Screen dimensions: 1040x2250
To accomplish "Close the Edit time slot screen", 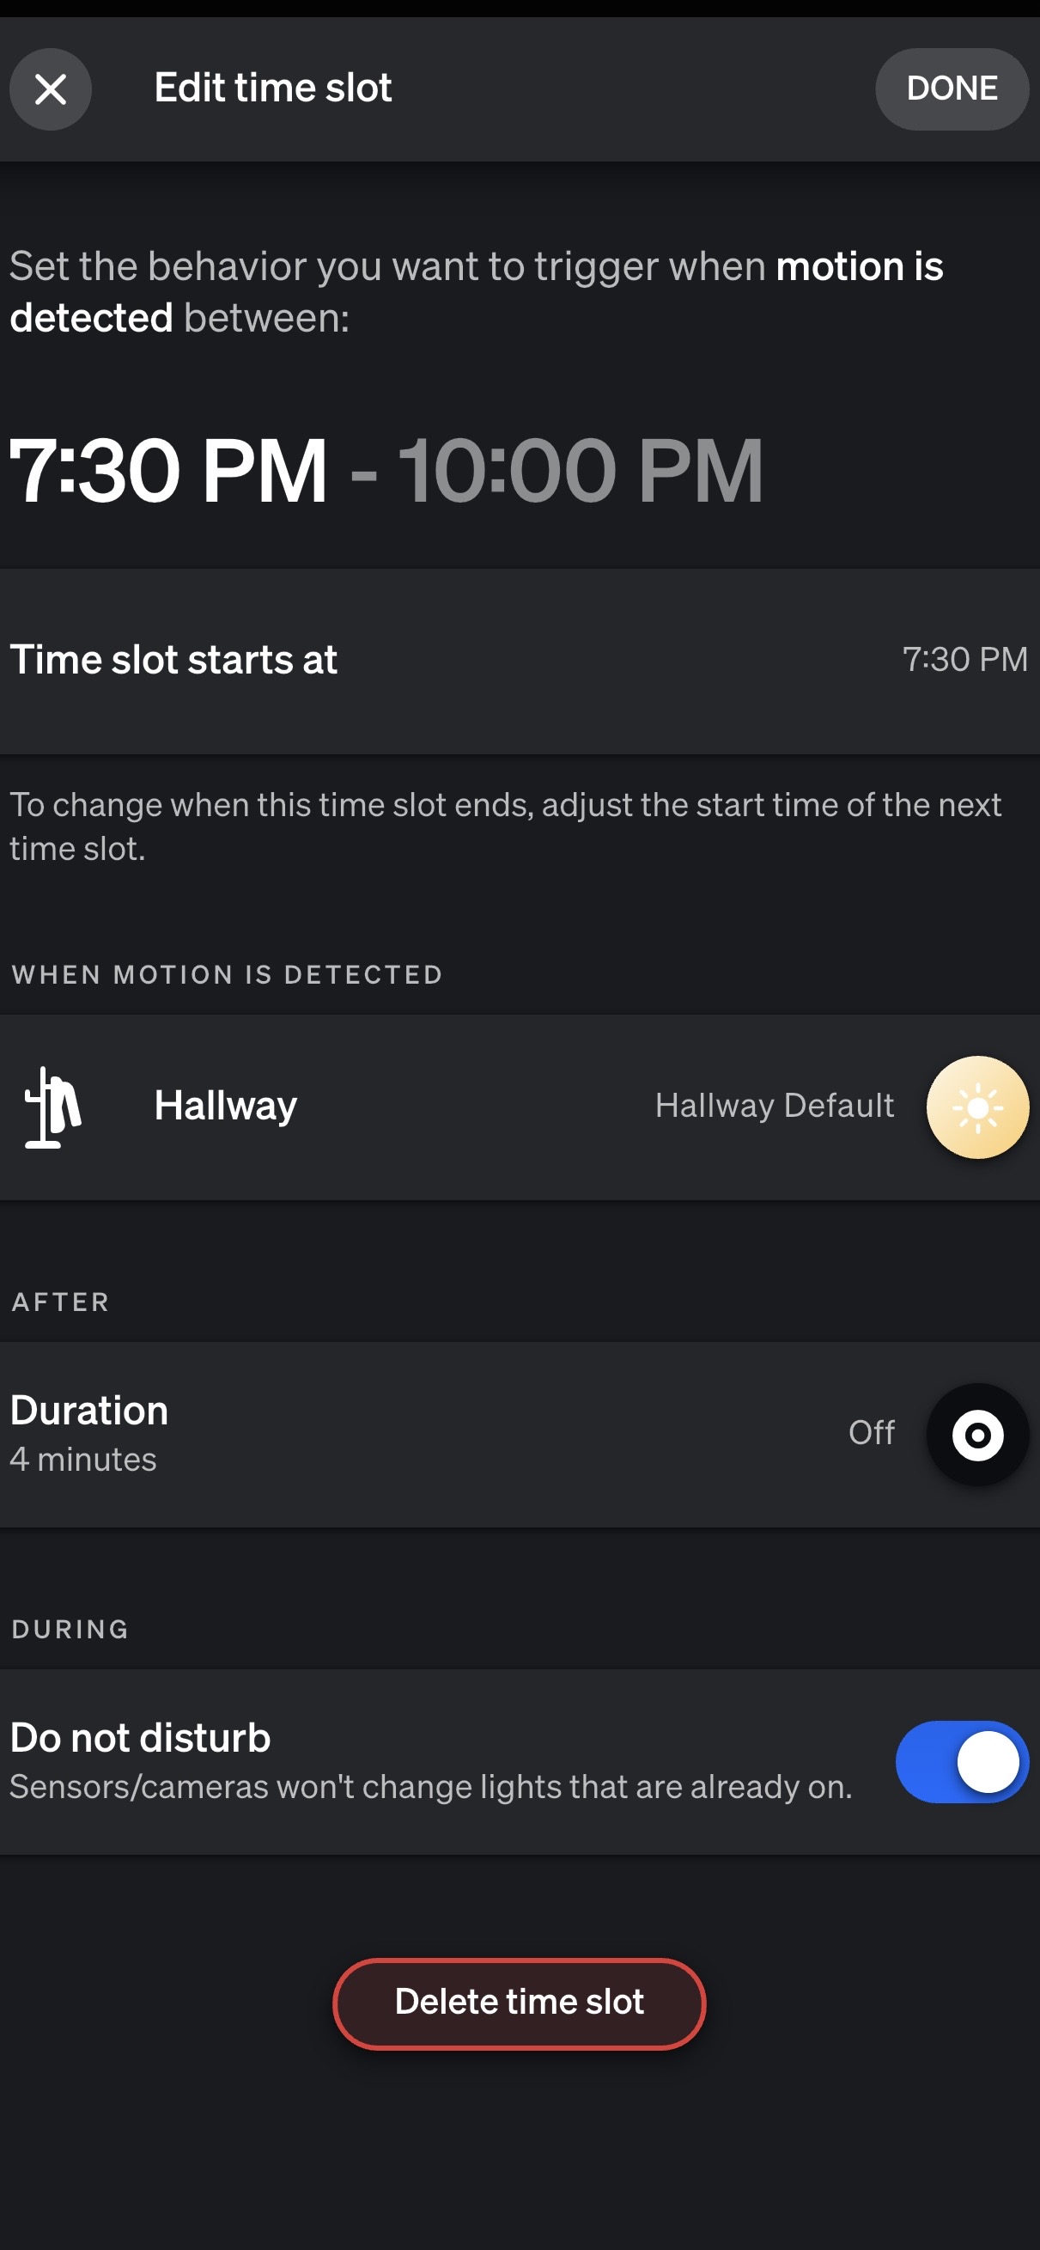I will pyautogui.click(x=51, y=89).
